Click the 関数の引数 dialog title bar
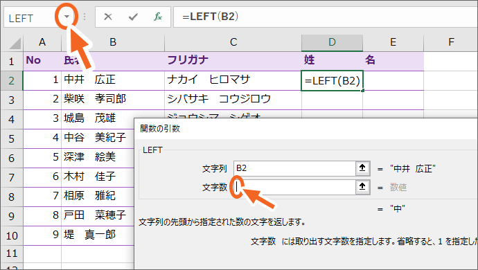Viewport: 478px width, 270px height. pyautogui.click(x=306, y=129)
